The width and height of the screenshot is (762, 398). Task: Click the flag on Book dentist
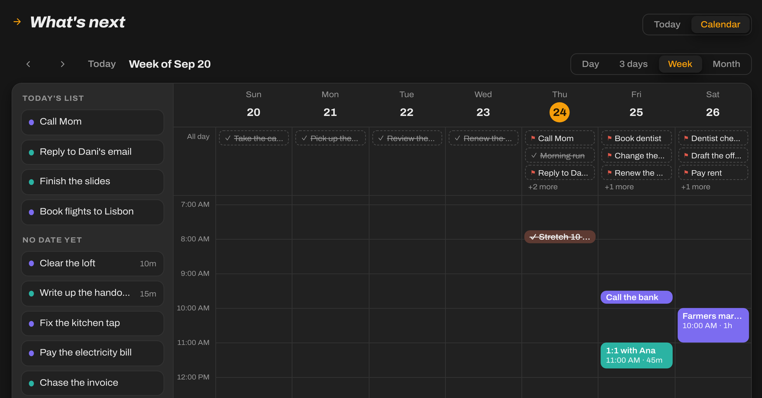coord(610,138)
